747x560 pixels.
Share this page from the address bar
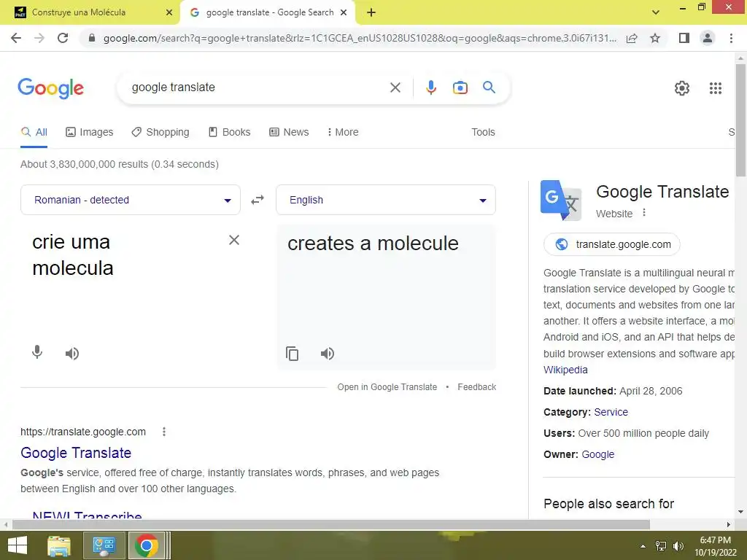click(632, 38)
